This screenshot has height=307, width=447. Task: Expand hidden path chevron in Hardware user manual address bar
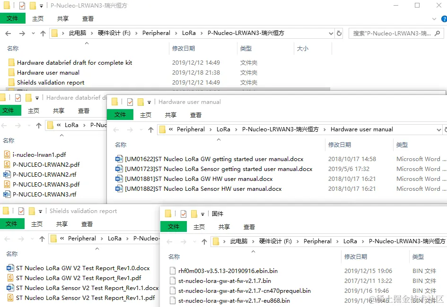[171, 129]
